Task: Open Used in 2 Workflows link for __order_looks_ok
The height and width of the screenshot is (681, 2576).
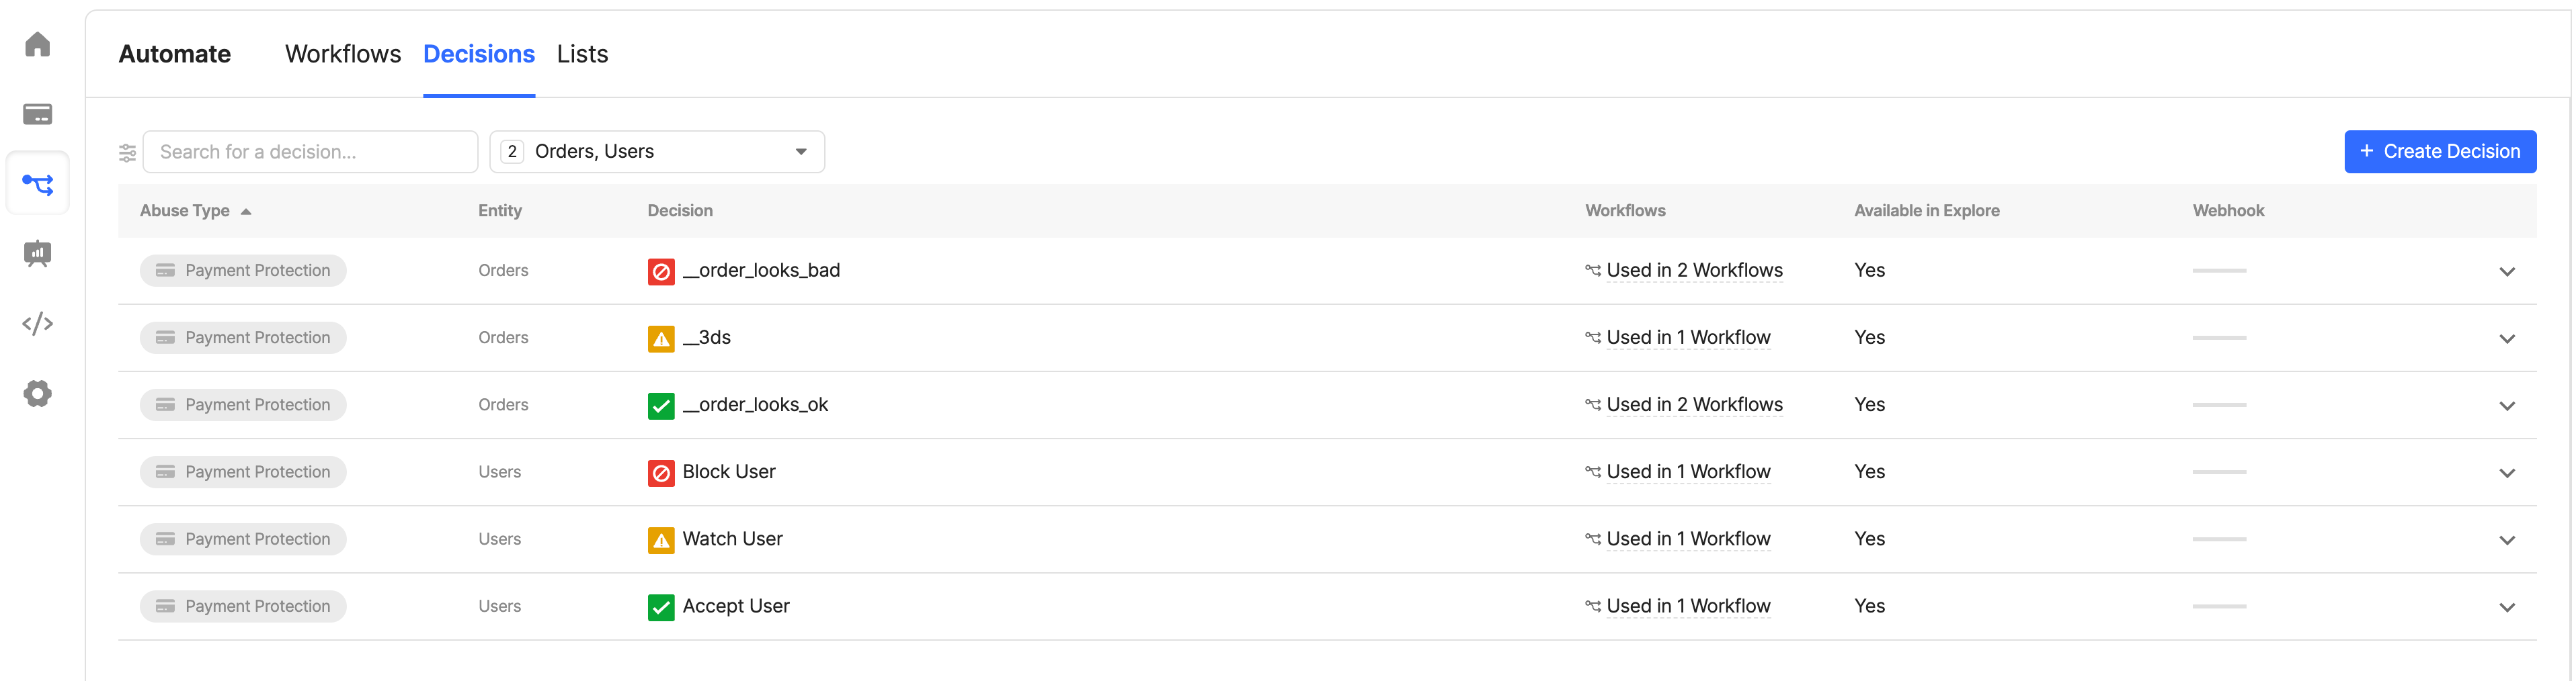Action: point(1694,404)
